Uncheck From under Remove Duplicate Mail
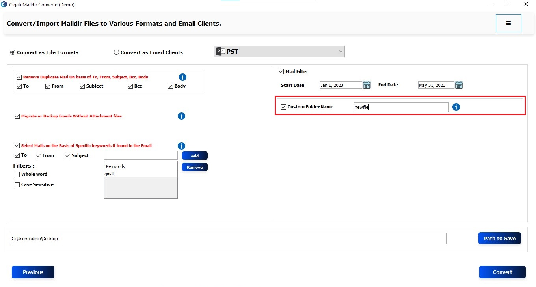This screenshot has height=287, width=536. click(48, 86)
